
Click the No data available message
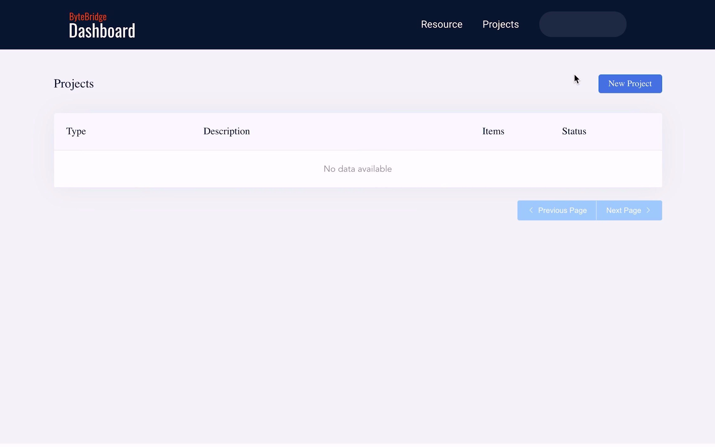(357, 169)
